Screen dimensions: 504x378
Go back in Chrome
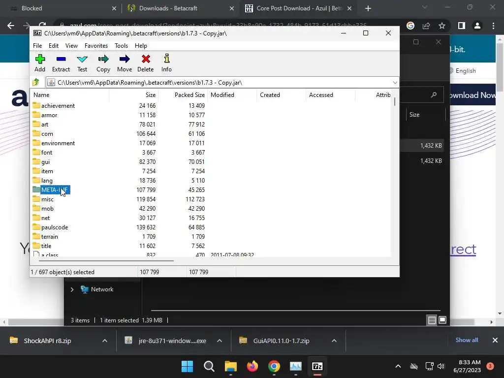pyautogui.click(x=11, y=26)
